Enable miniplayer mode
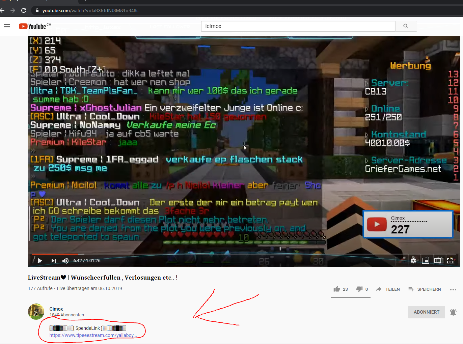The width and height of the screenshot is (463, 344). 426,260
